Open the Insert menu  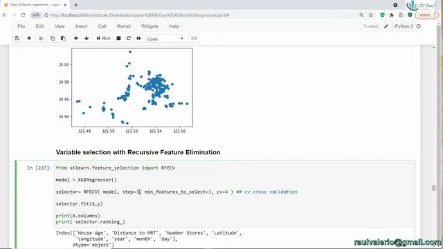(x=82, y=26)
